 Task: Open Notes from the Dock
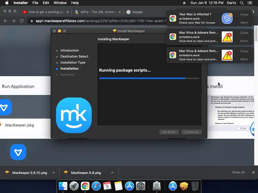tap(118, 186)
